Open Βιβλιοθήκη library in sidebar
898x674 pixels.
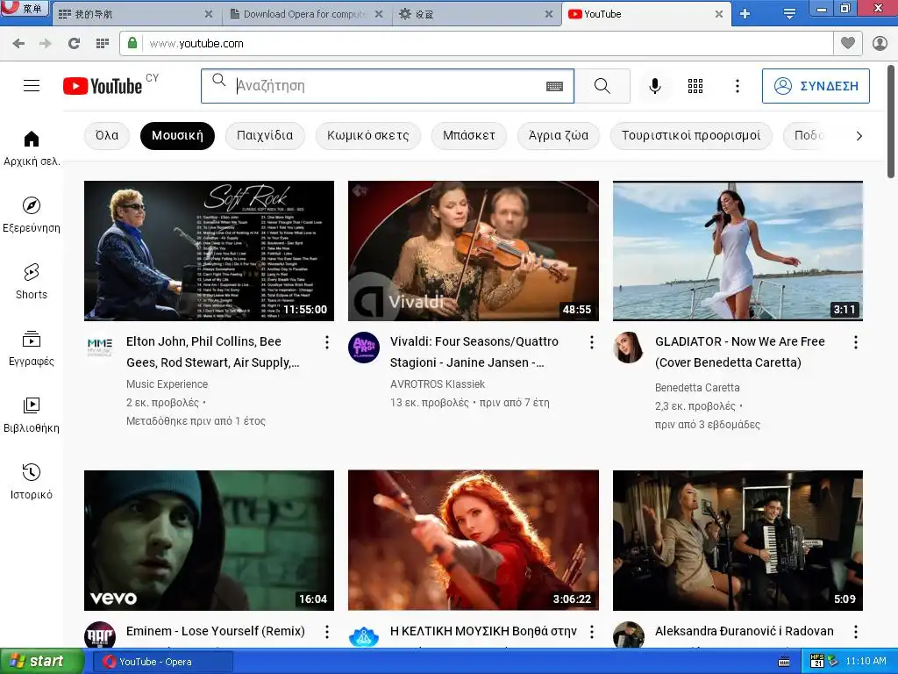point(32,415)
